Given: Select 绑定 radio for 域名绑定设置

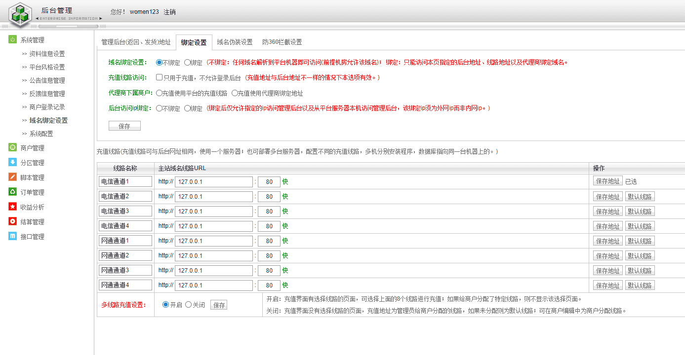Looking at the screenshot, I should click(x=187, y=63).
